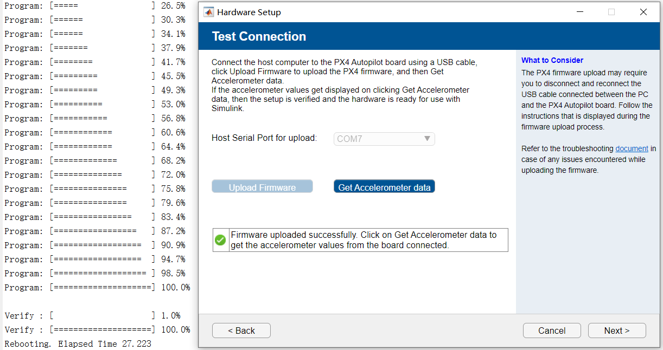
Task: Click the Host Serial Port label
Action: 264,138
